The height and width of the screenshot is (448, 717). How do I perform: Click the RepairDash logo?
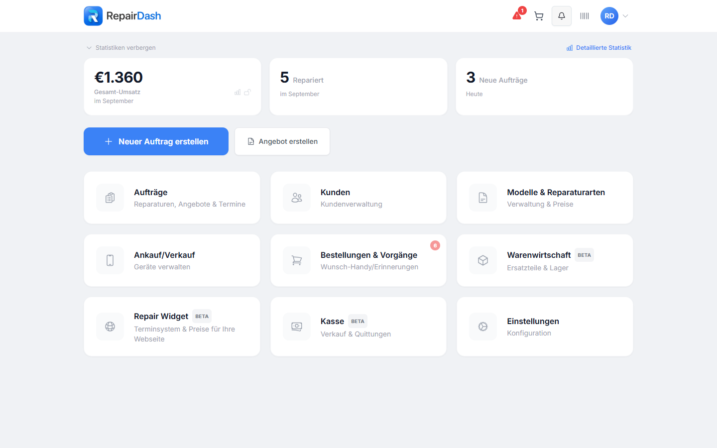pyautogui.click(x=122, y=16)
